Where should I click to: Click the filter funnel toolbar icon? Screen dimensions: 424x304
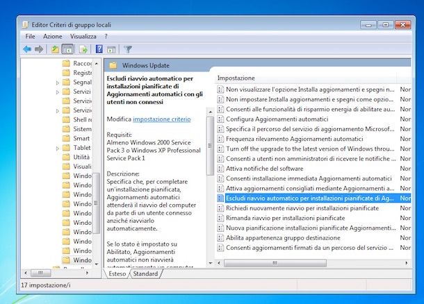pyautogui.click(x=128, y=49)
